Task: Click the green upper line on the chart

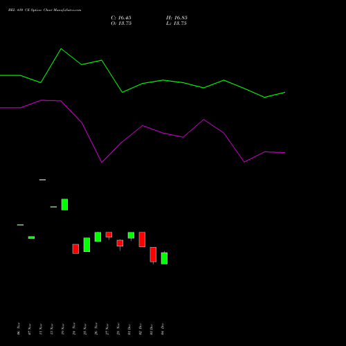Action: coord(143,83)
